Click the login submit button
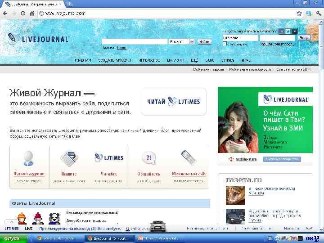324x243 pixels. tap(304, 38)
